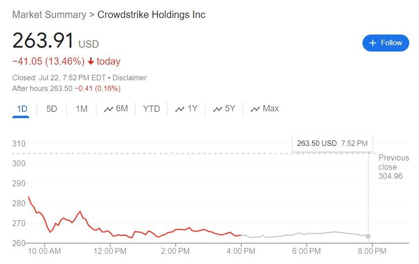This screenshot has height=264, width=419.
Task: Open the Disclaimer link
Action: [130, 78]
